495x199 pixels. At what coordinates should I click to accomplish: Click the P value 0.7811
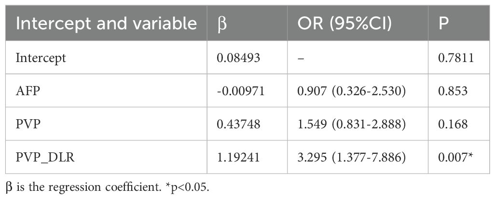(x=455, y=58)
